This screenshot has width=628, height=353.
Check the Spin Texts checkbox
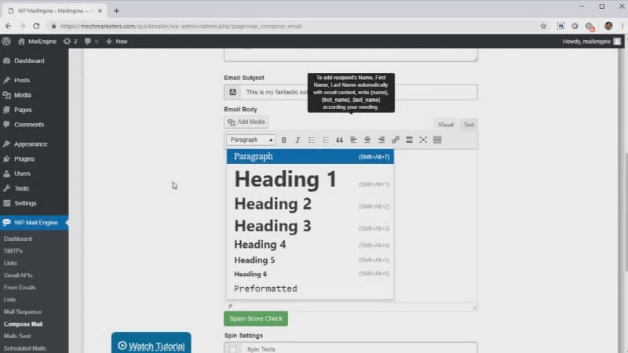click(x=232, y=349)
